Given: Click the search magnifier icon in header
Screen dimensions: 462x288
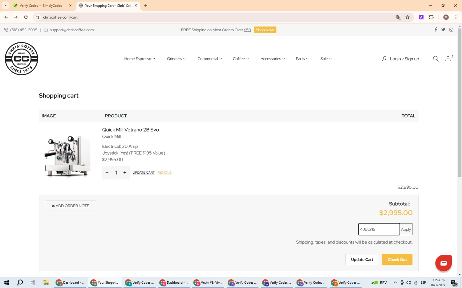Looking at the screenshot, I should [436, 59].
